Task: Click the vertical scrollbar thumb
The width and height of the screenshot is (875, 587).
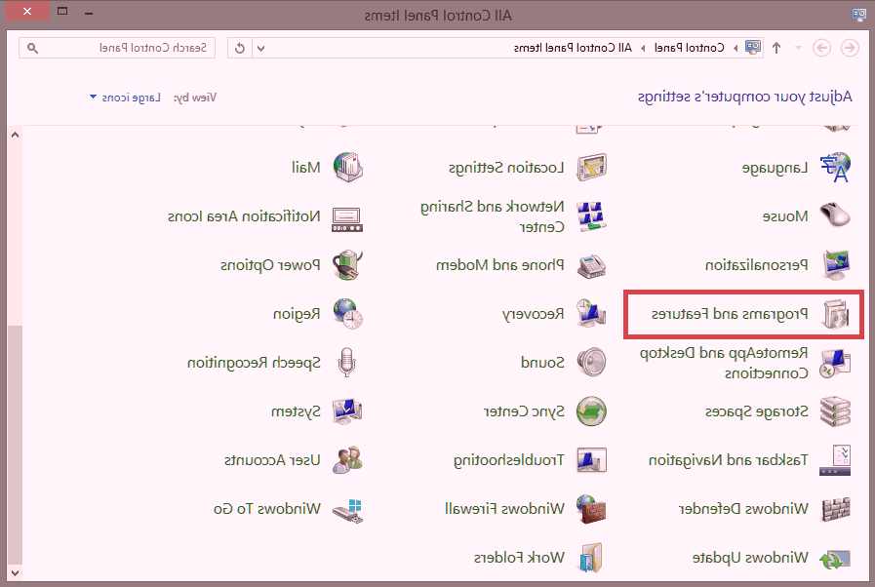Action: (15, 446)
